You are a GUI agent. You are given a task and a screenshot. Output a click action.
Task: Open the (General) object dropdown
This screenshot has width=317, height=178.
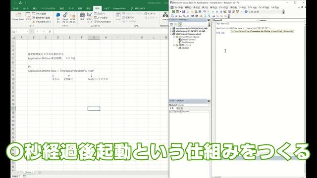click(257, 20)
